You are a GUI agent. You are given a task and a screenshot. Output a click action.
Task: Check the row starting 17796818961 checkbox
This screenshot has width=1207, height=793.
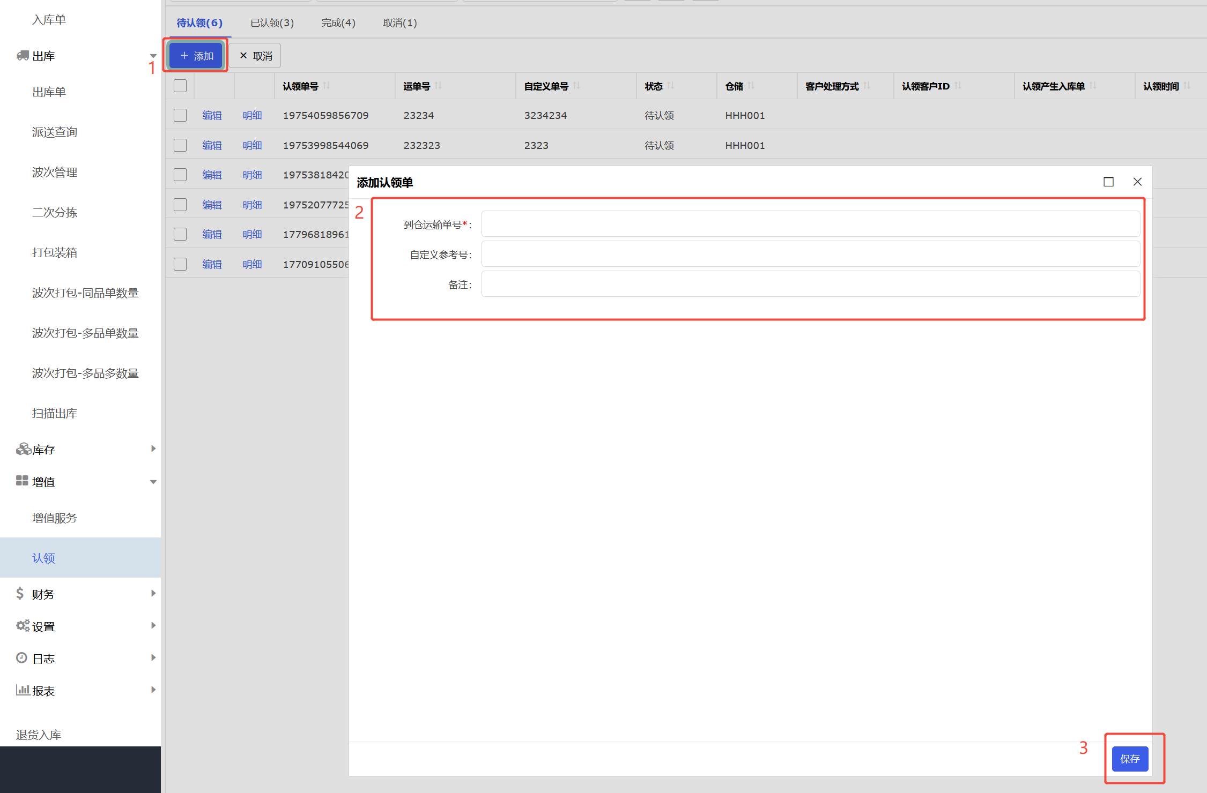180,234
